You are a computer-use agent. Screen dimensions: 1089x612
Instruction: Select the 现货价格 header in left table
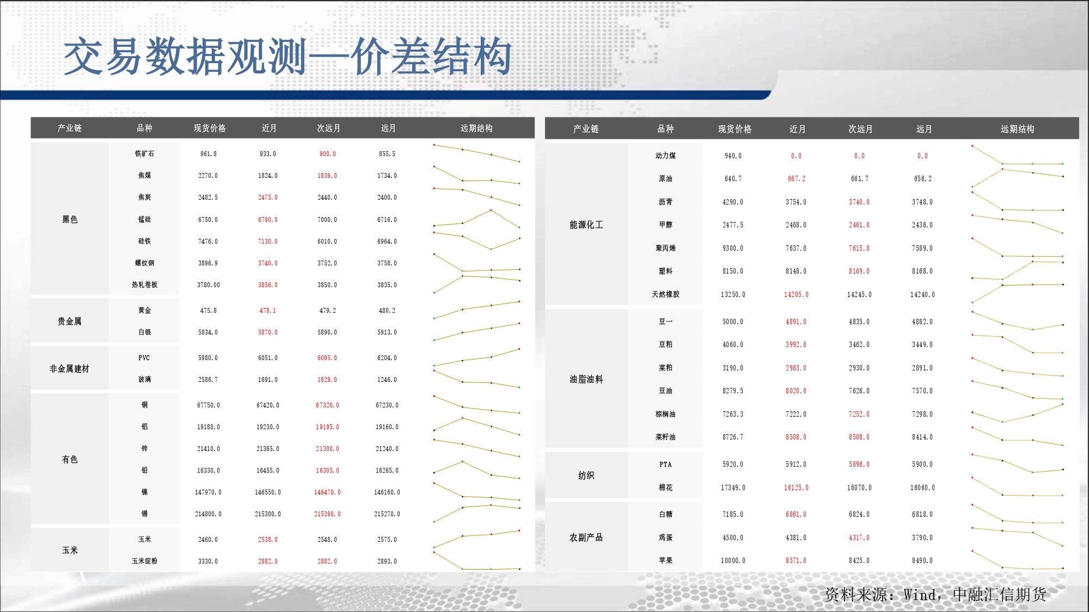[210, 128]
